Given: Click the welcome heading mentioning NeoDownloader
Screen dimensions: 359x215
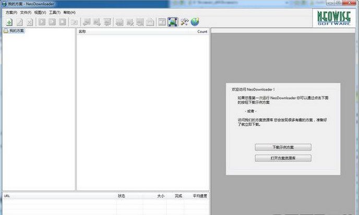Looking at the screenshot, I should click(x=253, y=90).
